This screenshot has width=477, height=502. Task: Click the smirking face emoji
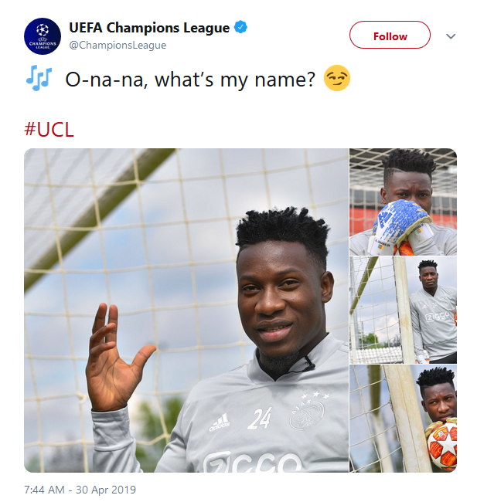(337, 78)
